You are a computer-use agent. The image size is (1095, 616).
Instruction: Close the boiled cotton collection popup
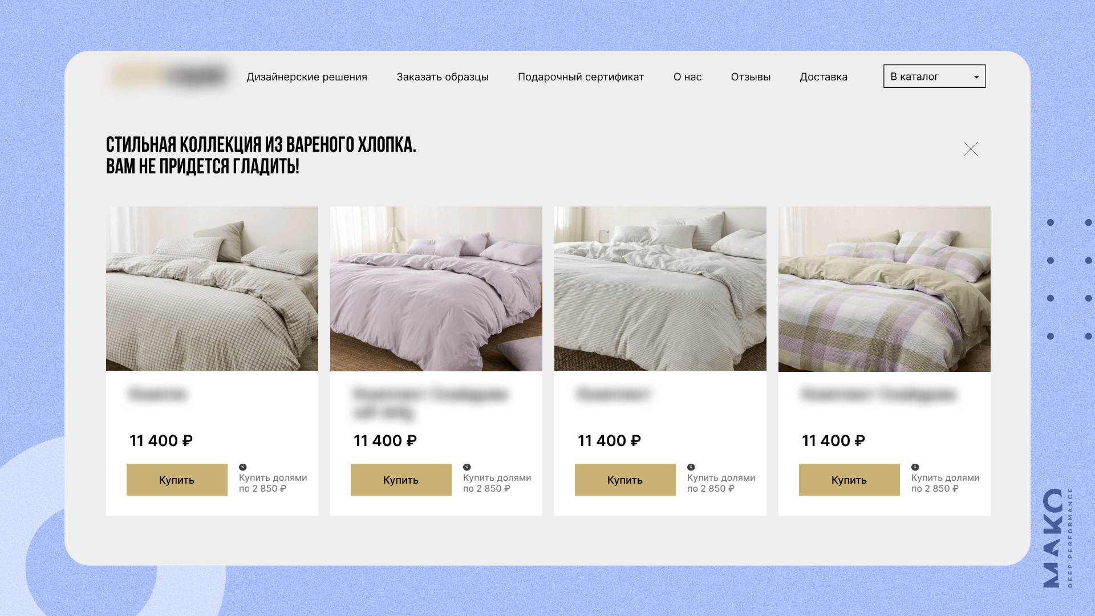[970, 149]
